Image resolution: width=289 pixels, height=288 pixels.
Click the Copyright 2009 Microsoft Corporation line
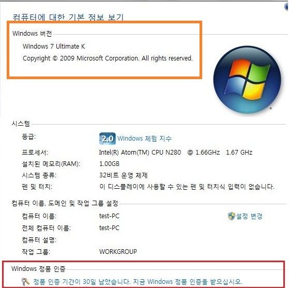pyautogui.click(x=108, y=58)
